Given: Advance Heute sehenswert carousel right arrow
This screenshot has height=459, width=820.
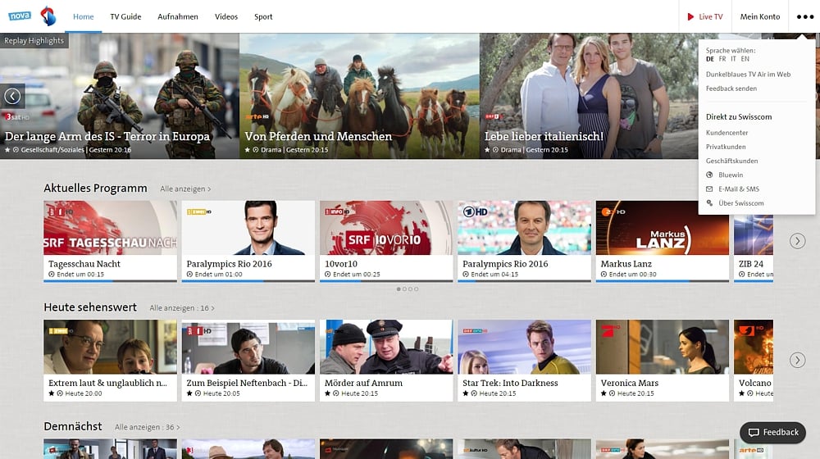Looking at the screenshot, I should click(797, 360).
